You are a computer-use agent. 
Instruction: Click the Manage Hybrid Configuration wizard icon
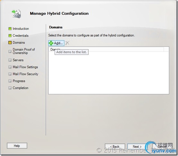(16, 14)
